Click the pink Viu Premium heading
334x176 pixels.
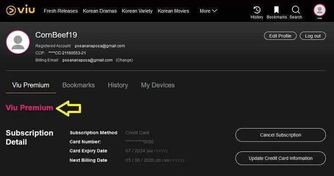[29, 108]
